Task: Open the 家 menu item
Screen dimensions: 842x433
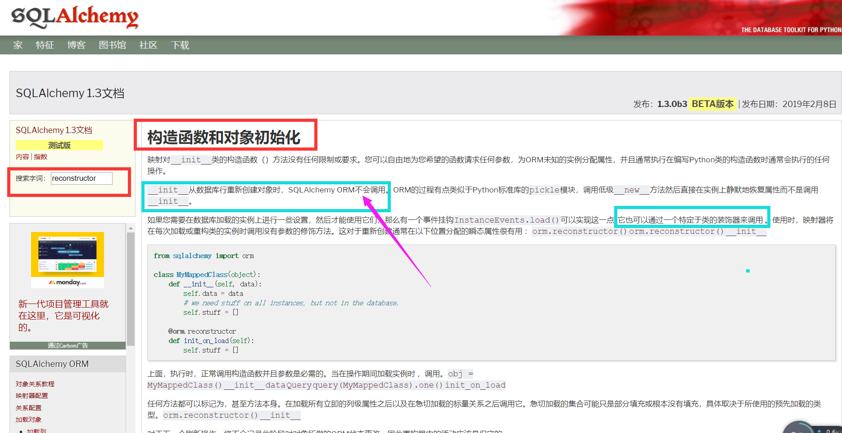Action: [17, 45]
